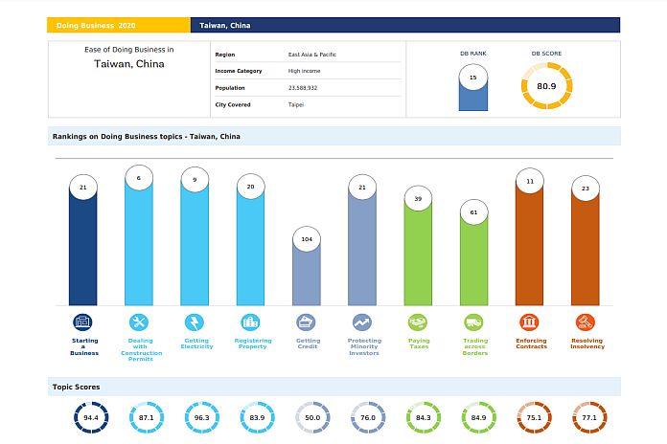Click the Trading across Borders icon
Screen dimensions: 667x444
[473, 322]
